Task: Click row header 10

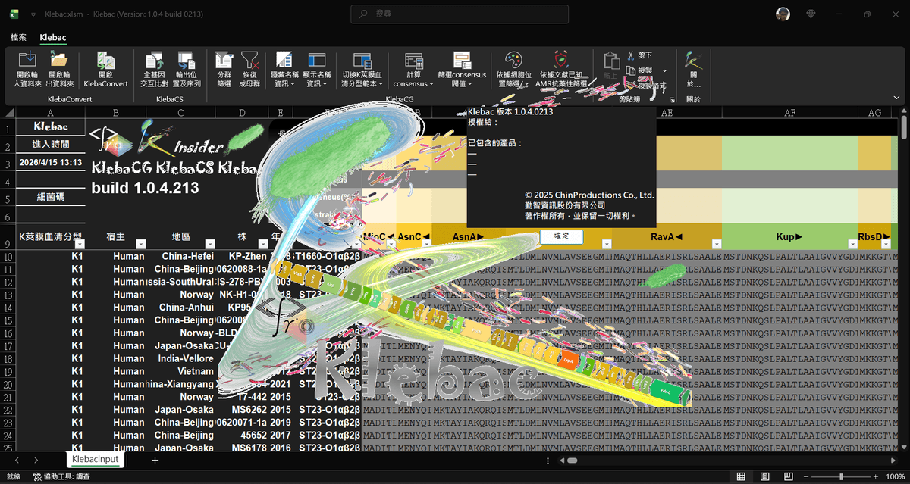Action: click(8, 256)
